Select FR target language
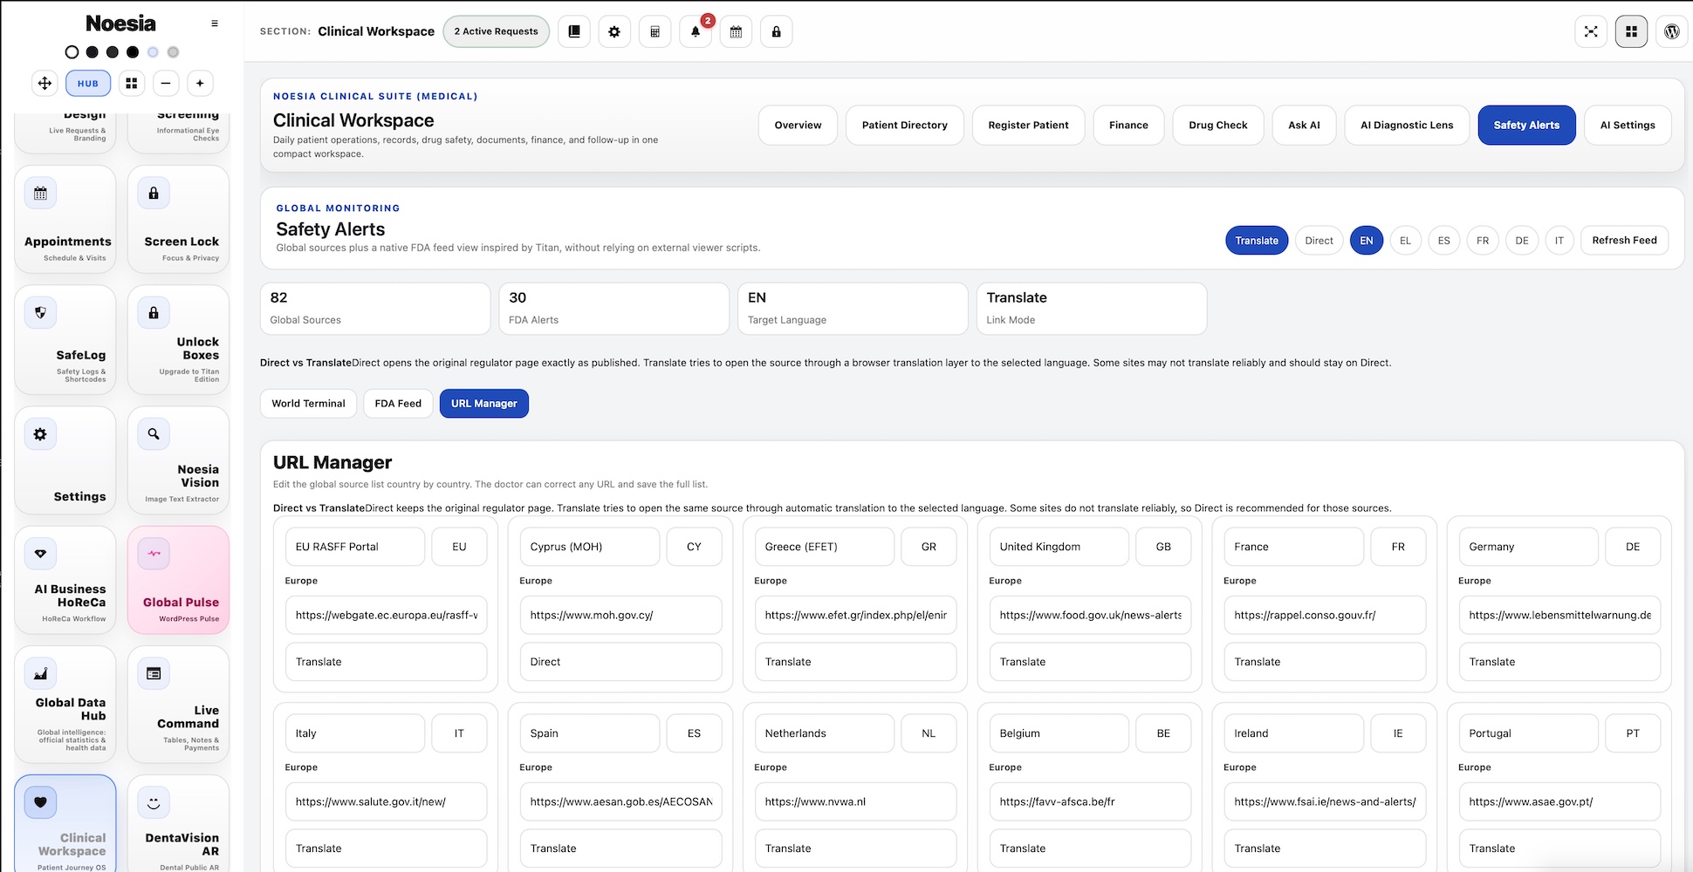Screen dimensions: 1693x872 [1483, 241]
